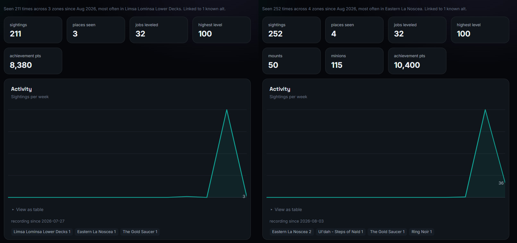
Task: Click the Eastern La Noscea 2 tag
Action: point(292,232)
